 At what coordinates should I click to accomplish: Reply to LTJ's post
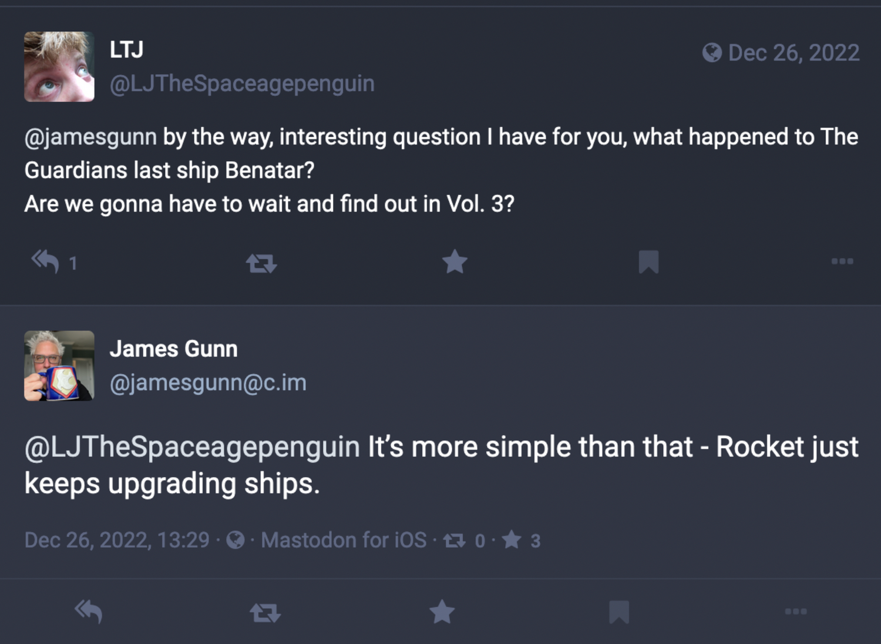point(46,261)
